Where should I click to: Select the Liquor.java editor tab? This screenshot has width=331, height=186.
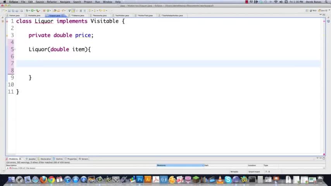55,15
